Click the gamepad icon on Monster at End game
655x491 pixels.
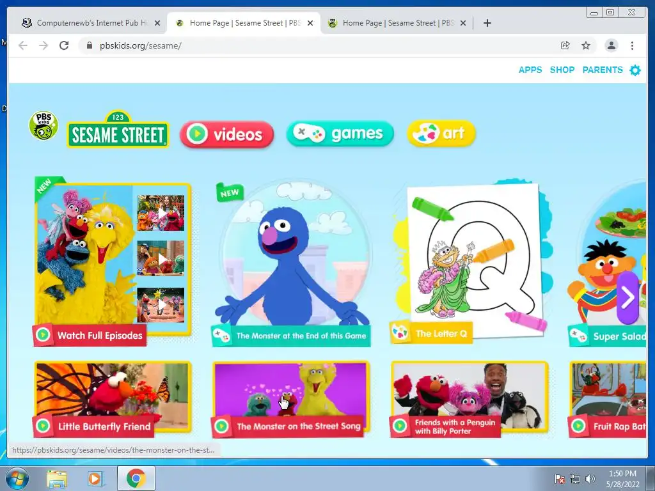pyautogui.click(x=221, y=335)
